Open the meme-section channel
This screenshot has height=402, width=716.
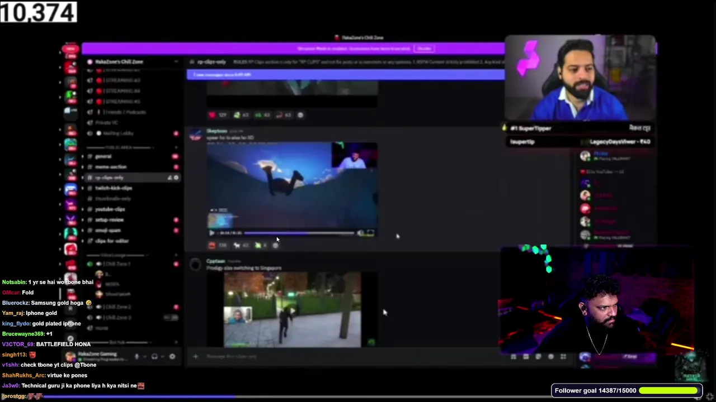coord(111,167)
